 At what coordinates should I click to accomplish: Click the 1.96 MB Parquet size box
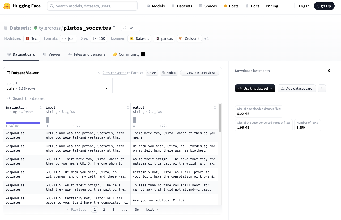pyautogui.click(x=264, y=125)
